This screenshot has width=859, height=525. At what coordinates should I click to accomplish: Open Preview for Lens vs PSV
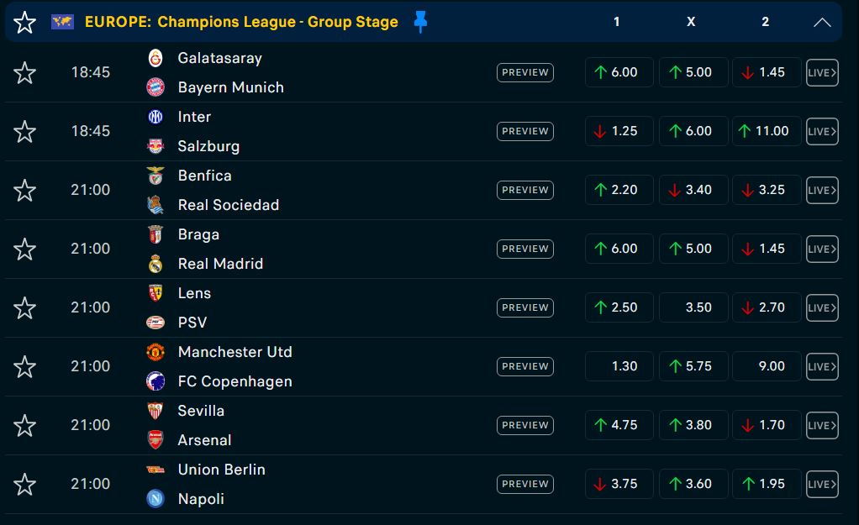pos(524,307)
